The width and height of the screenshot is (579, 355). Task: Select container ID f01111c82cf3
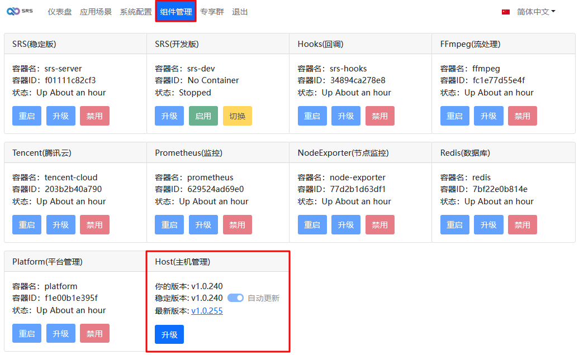click(x=70, y=80)
